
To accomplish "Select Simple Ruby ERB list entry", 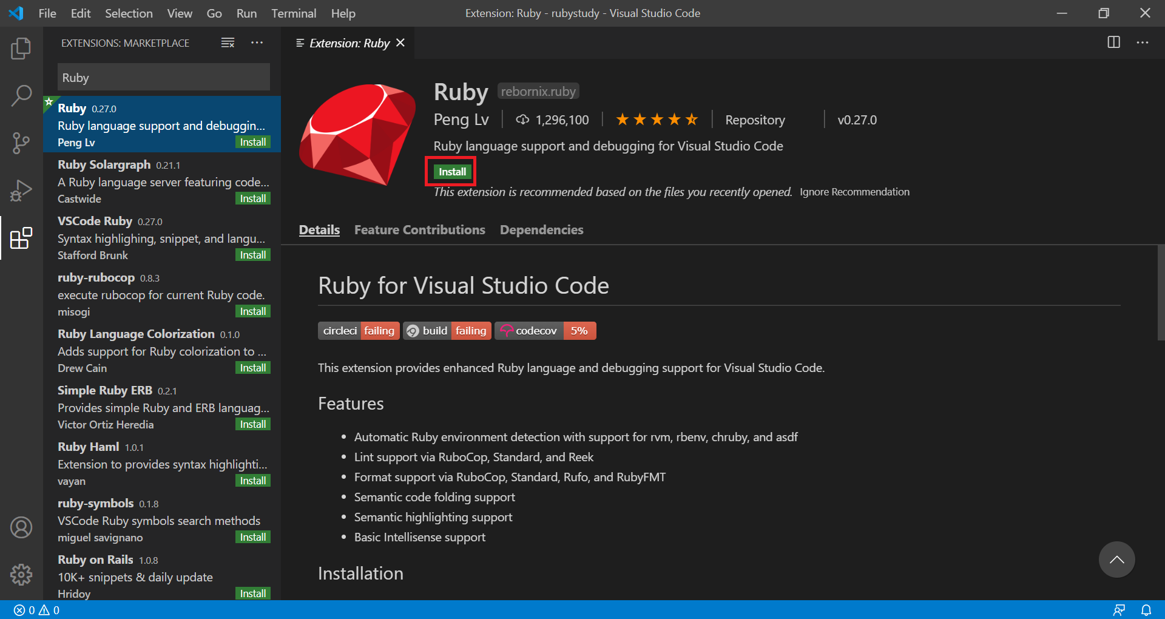I will pos(162,407).
